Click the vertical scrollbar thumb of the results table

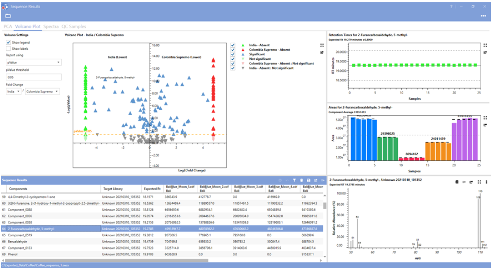(325, 206)
